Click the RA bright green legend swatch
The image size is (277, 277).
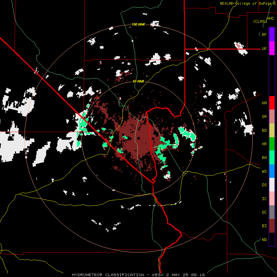pos(272,158)
